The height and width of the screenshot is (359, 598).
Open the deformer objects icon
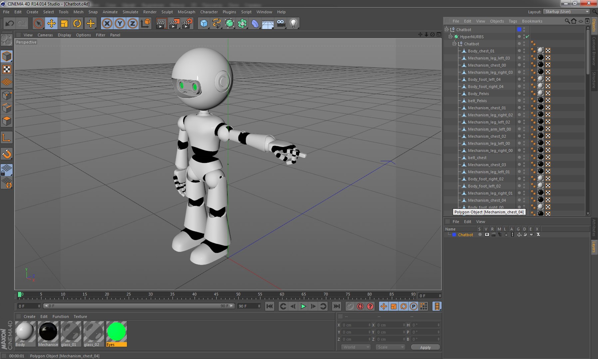click(255, 23)
